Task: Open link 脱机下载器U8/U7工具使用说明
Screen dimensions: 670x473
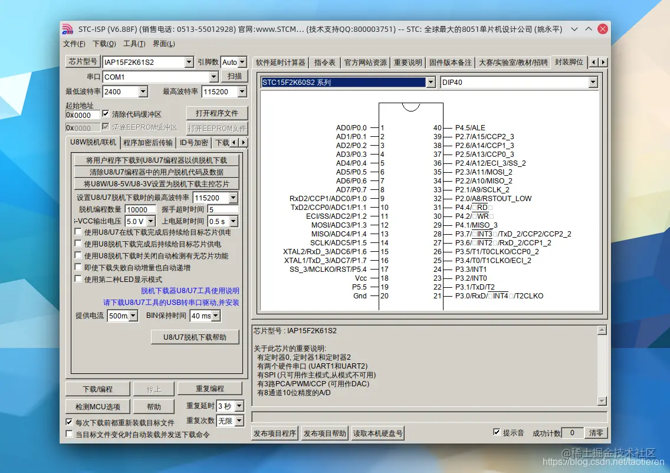Action: [x=190, y=291]
